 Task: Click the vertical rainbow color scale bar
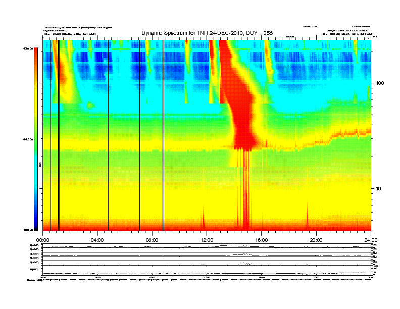point(36,139)
